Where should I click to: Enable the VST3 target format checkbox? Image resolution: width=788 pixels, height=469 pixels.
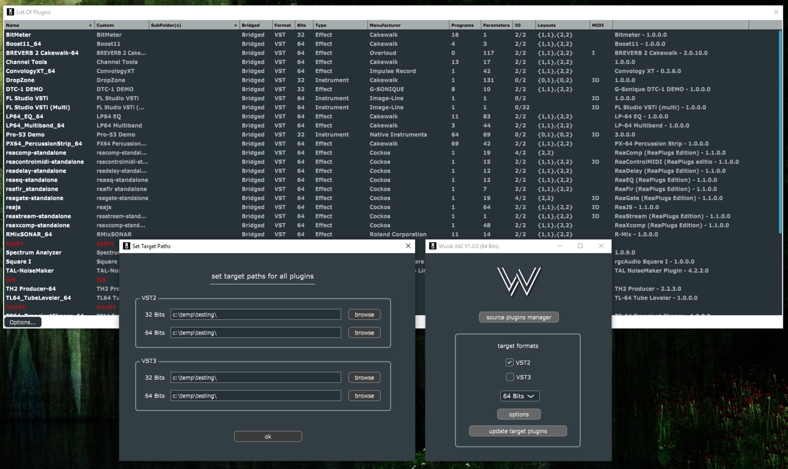510,377
